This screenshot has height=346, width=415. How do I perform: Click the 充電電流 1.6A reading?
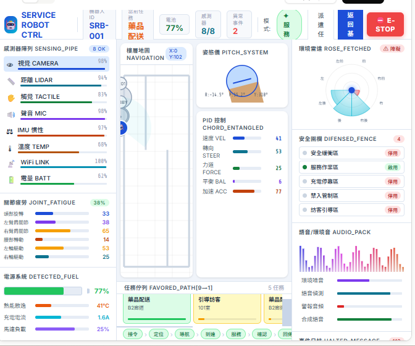(104, 318)
